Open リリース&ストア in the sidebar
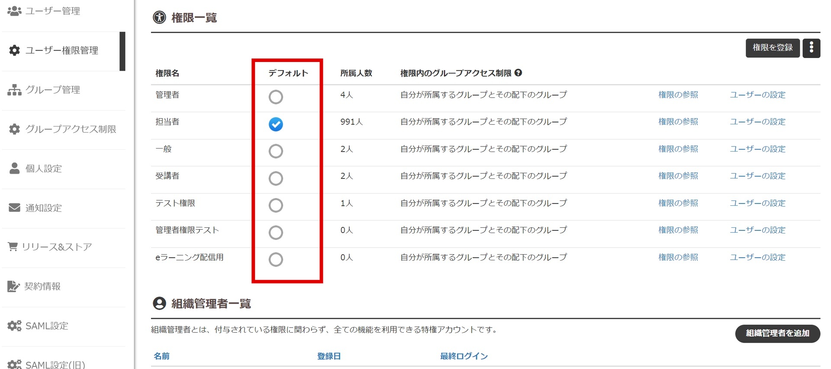This screenshot has height=369, width=831. 57,247
